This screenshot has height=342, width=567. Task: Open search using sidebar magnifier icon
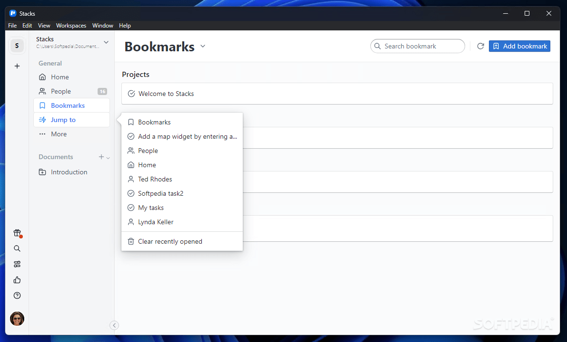pyautogui.click(x=17, y=248)
